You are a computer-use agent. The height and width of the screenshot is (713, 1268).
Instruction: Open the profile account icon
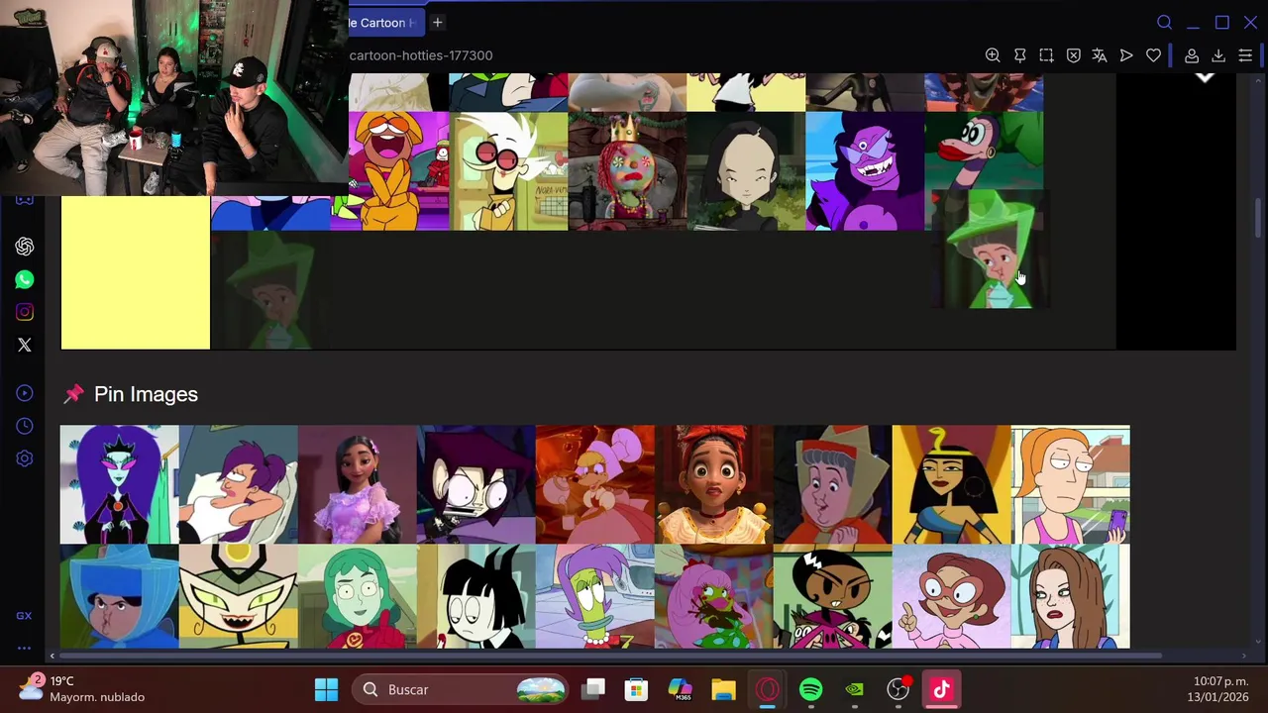pyautogui.click(x=1192, y=55)
